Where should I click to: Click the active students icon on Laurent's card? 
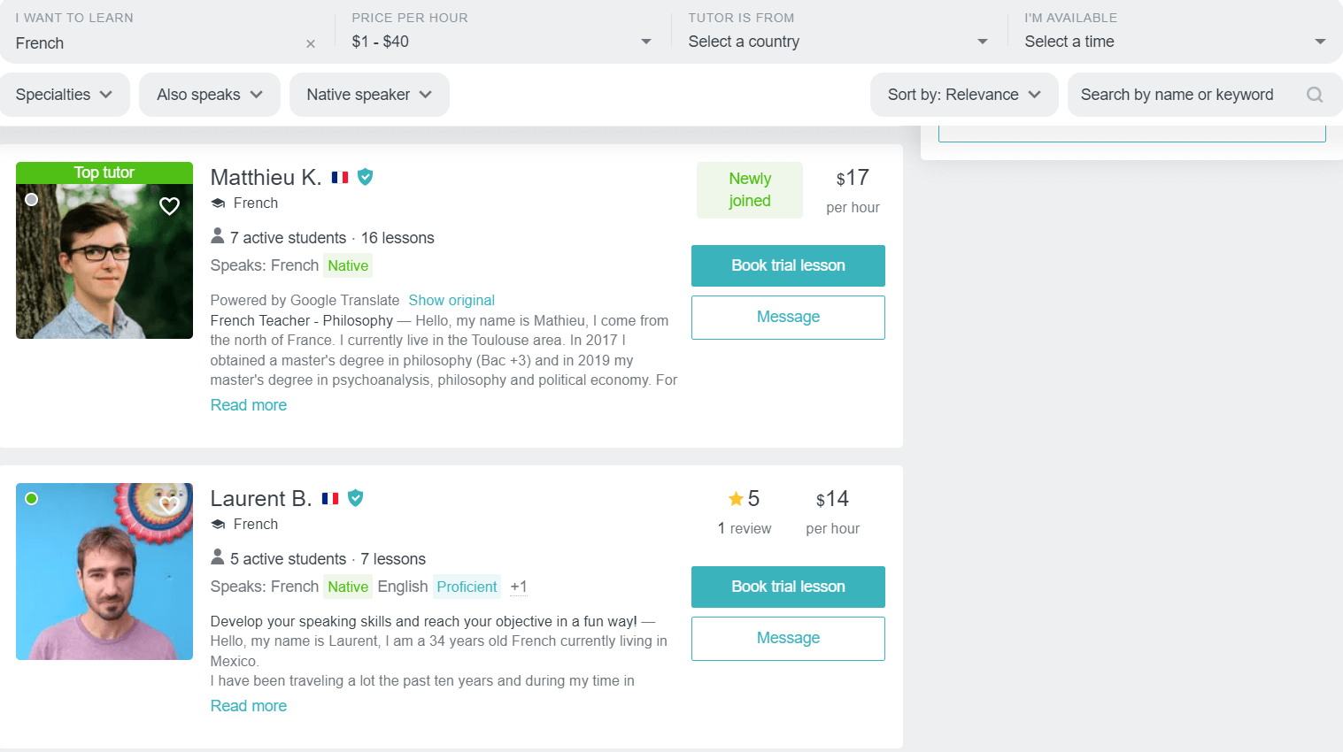coord(217,557)
